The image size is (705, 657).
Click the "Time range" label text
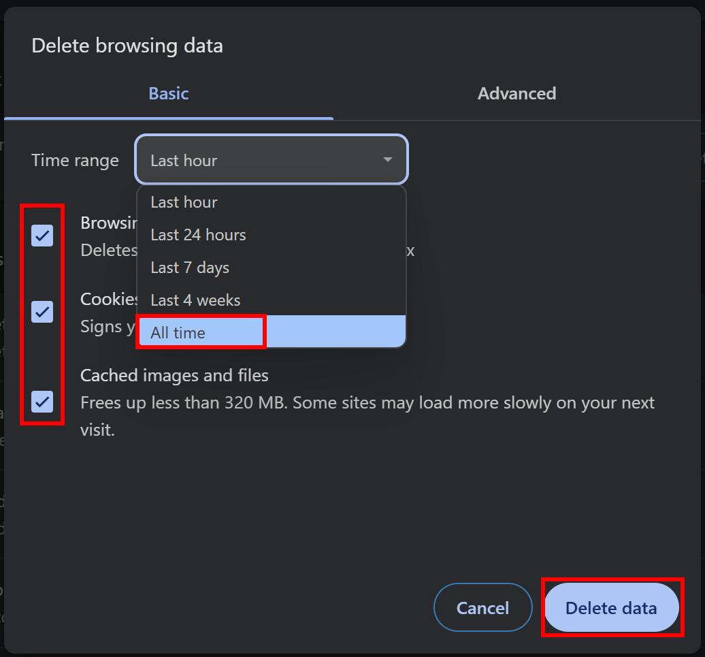pos(75,161)
